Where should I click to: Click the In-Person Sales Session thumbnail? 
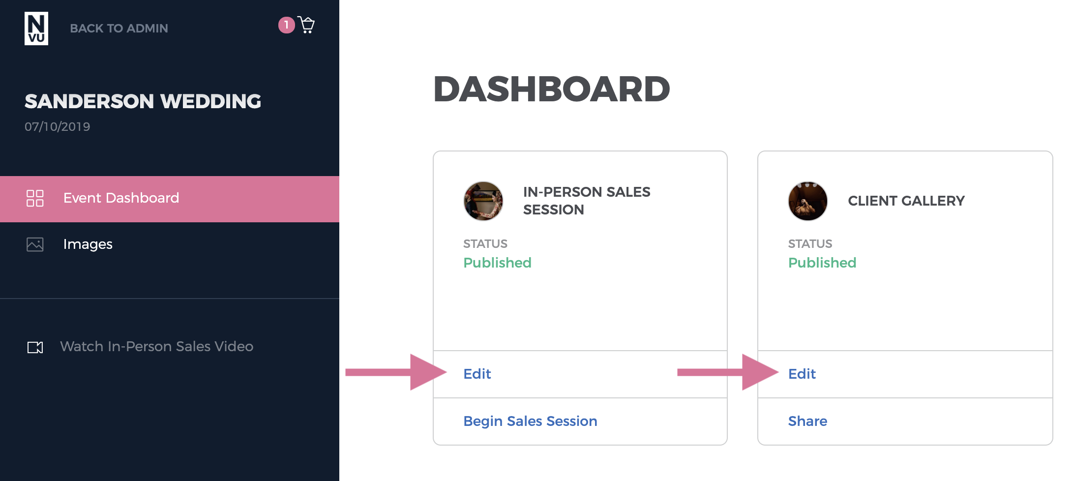(x=483, y=201)
